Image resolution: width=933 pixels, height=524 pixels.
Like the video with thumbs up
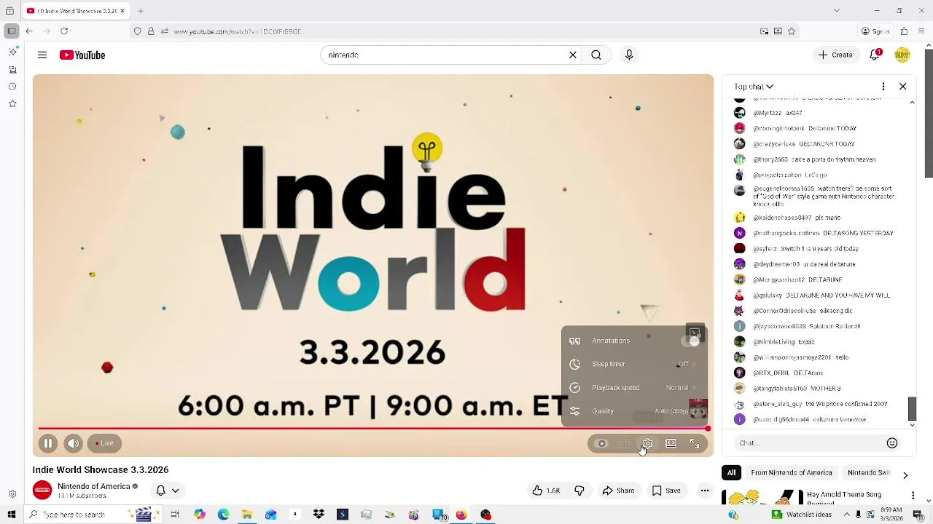[547, 491]
